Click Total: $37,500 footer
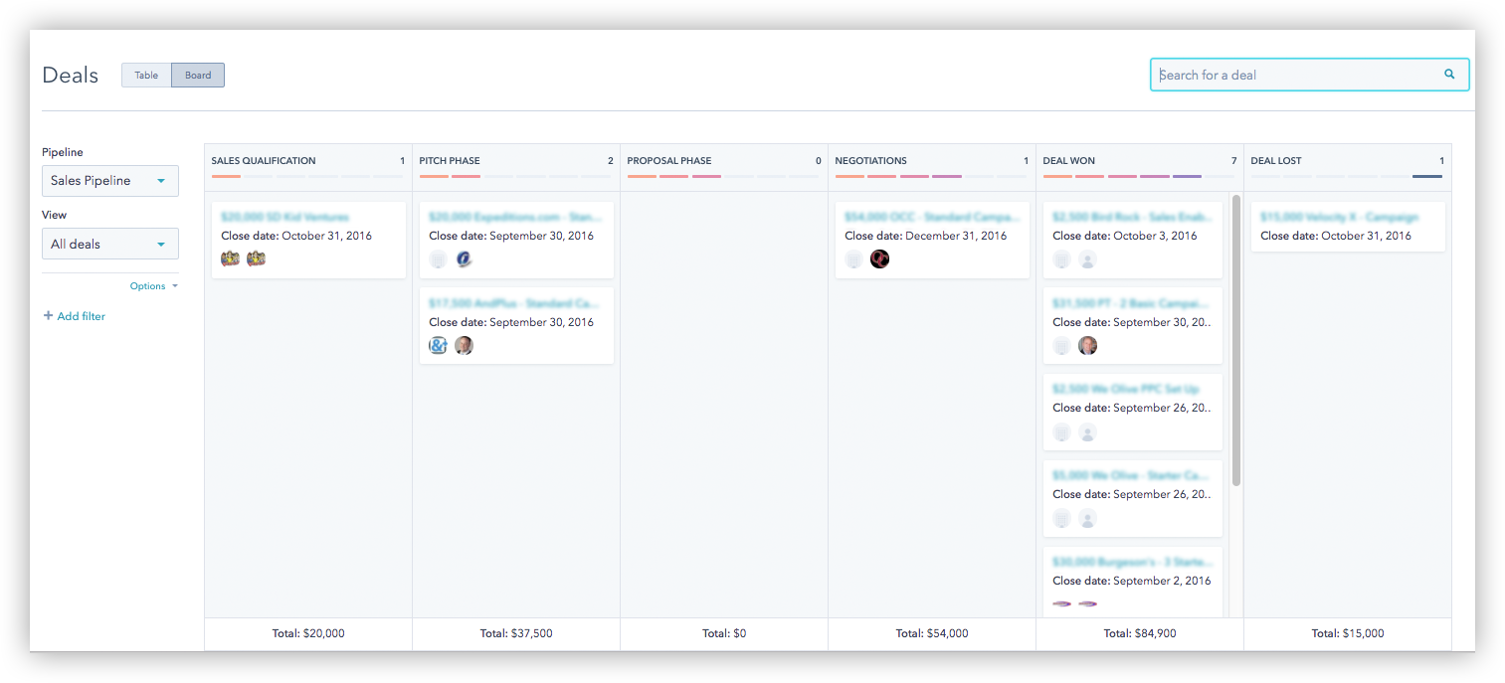Viewport: 1505px width, 683px height. click(x=516, y=633)
